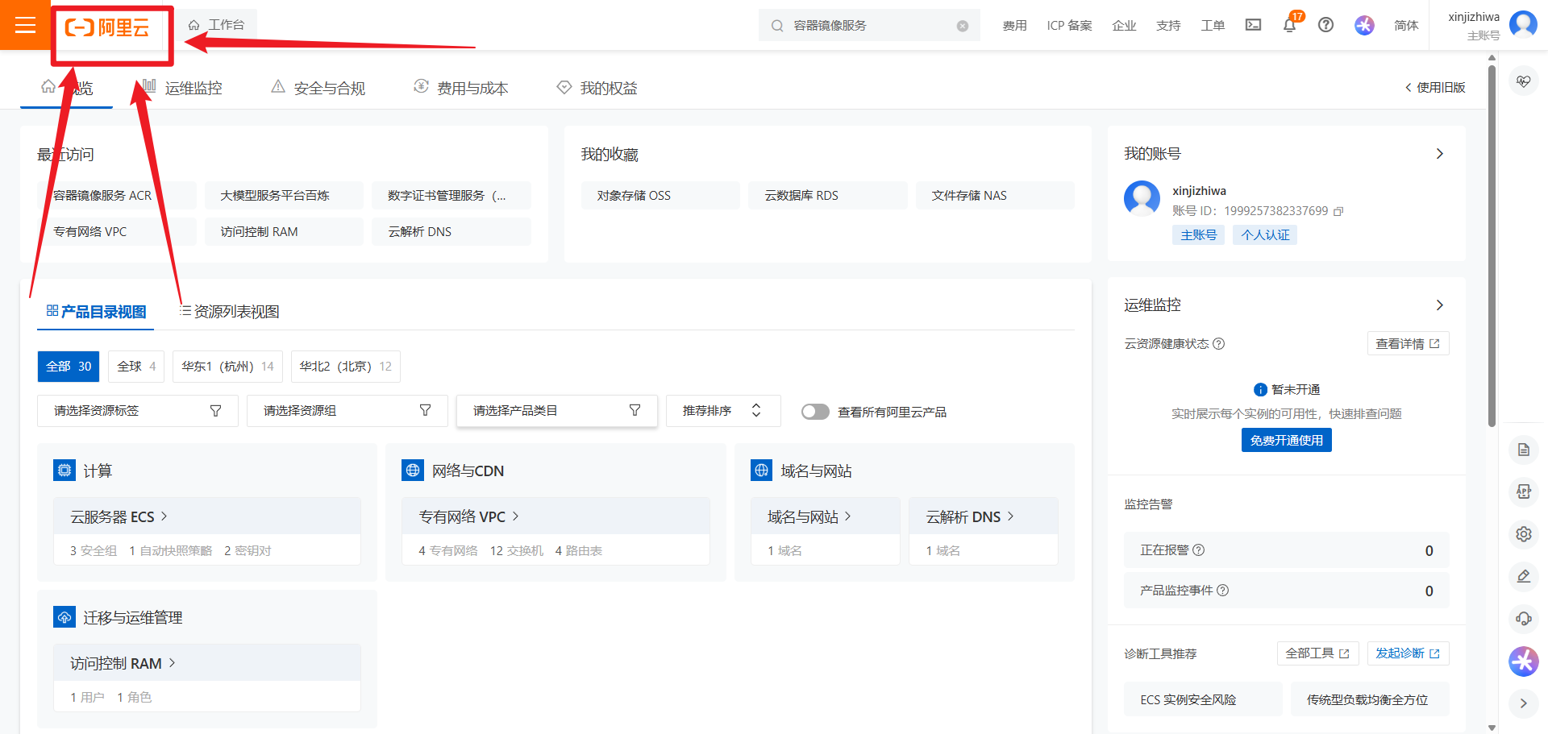Click the heart health icon in right sidebar
The width and height of the screenshot is (1548, 734).
tap(1523, 81)
